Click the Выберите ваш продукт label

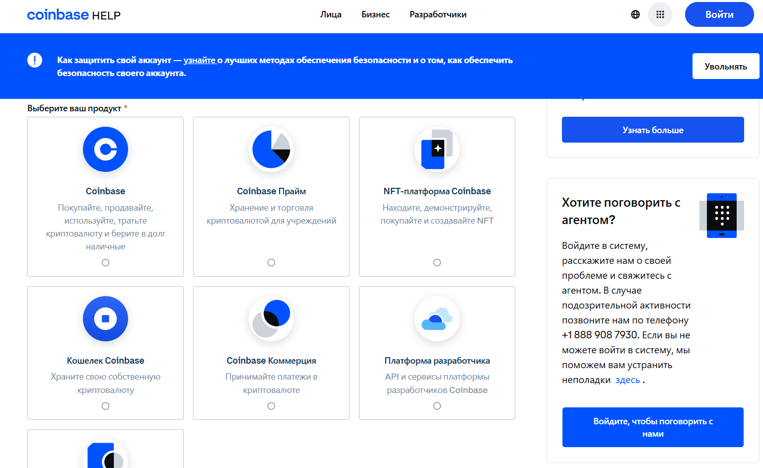coord(74,108)
